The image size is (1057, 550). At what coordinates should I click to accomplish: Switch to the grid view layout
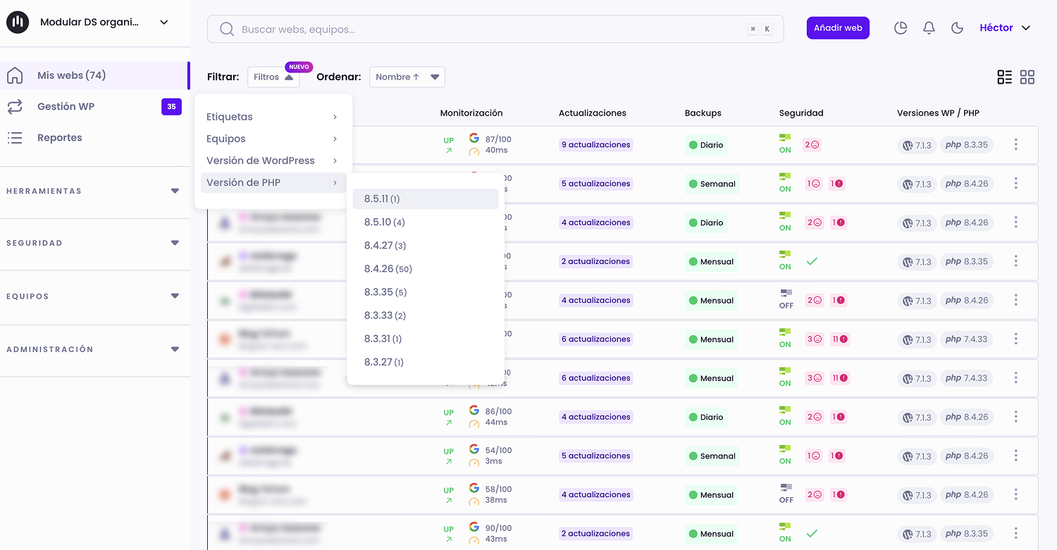point(1027,77)
